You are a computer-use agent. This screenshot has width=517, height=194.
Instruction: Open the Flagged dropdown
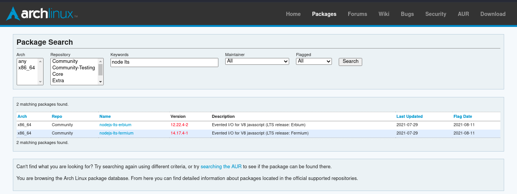click(314, 61)
